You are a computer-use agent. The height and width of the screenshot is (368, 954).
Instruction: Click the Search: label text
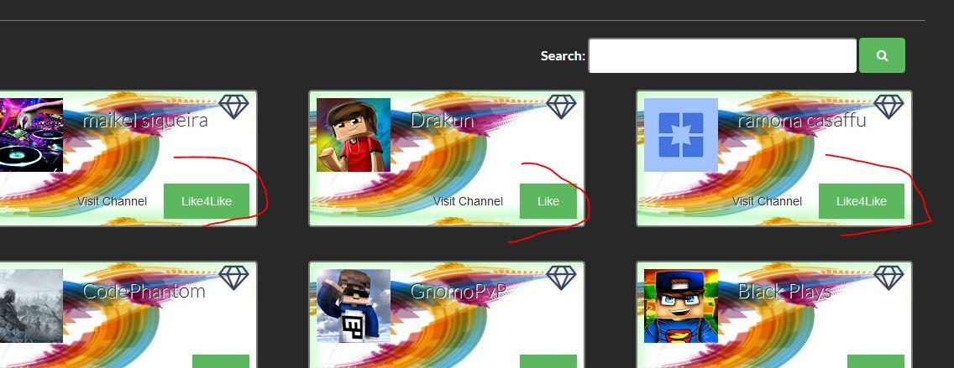[x=563, y=56]
